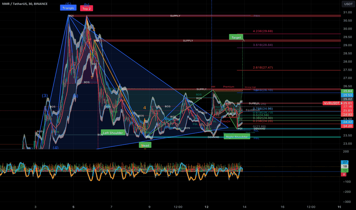Viewport: 356px width, 210px height.
Task: Click the PWL level label
Action: pos(256,138)
